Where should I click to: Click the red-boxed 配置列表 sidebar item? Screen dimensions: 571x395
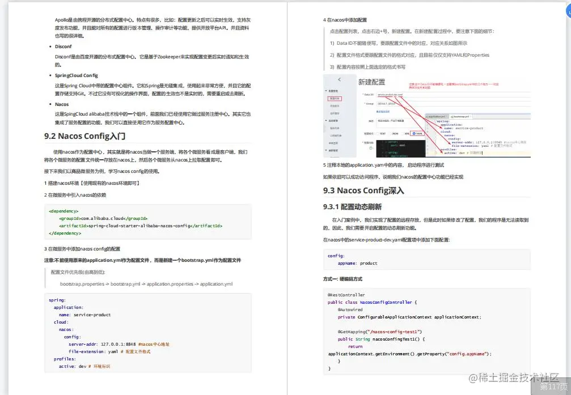coord(335,99)
